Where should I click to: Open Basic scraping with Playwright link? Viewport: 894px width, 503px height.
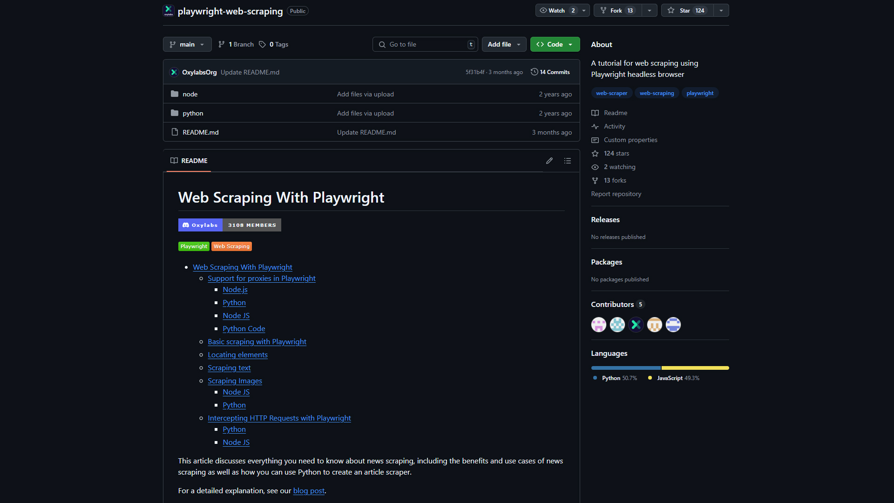[257, 342]
